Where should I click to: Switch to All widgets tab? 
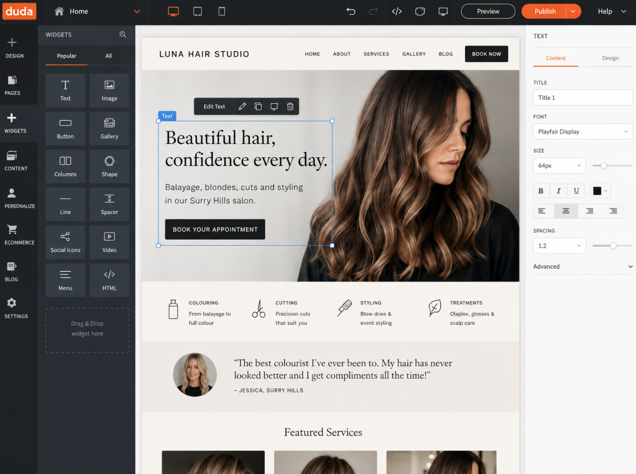click(x=108, y=56)
